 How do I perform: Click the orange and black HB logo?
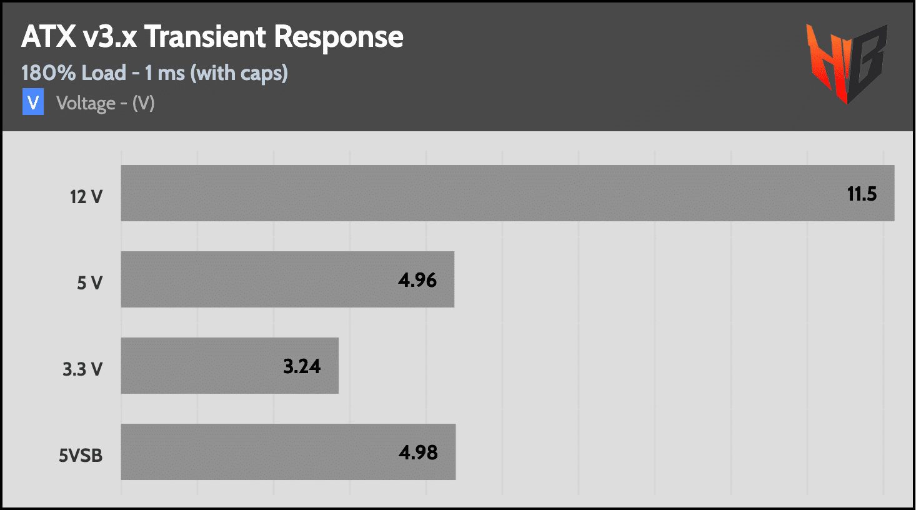click(845, 63)
